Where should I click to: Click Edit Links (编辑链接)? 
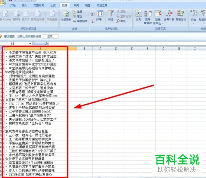pyautogui.click(x=80, y=21)
